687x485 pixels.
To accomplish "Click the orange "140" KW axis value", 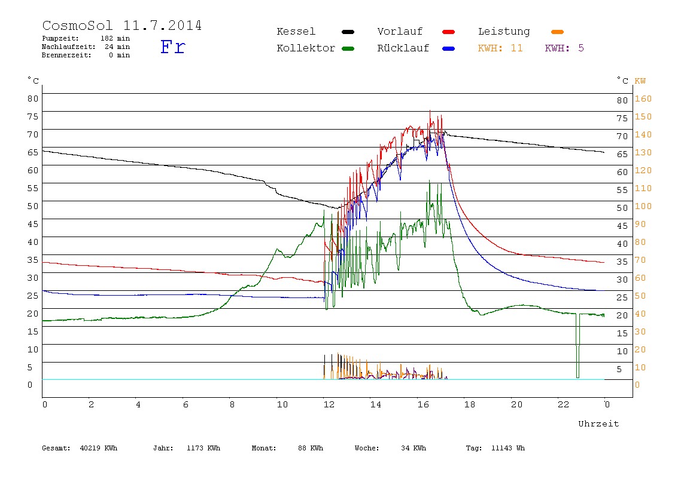I will click(643, 135).
